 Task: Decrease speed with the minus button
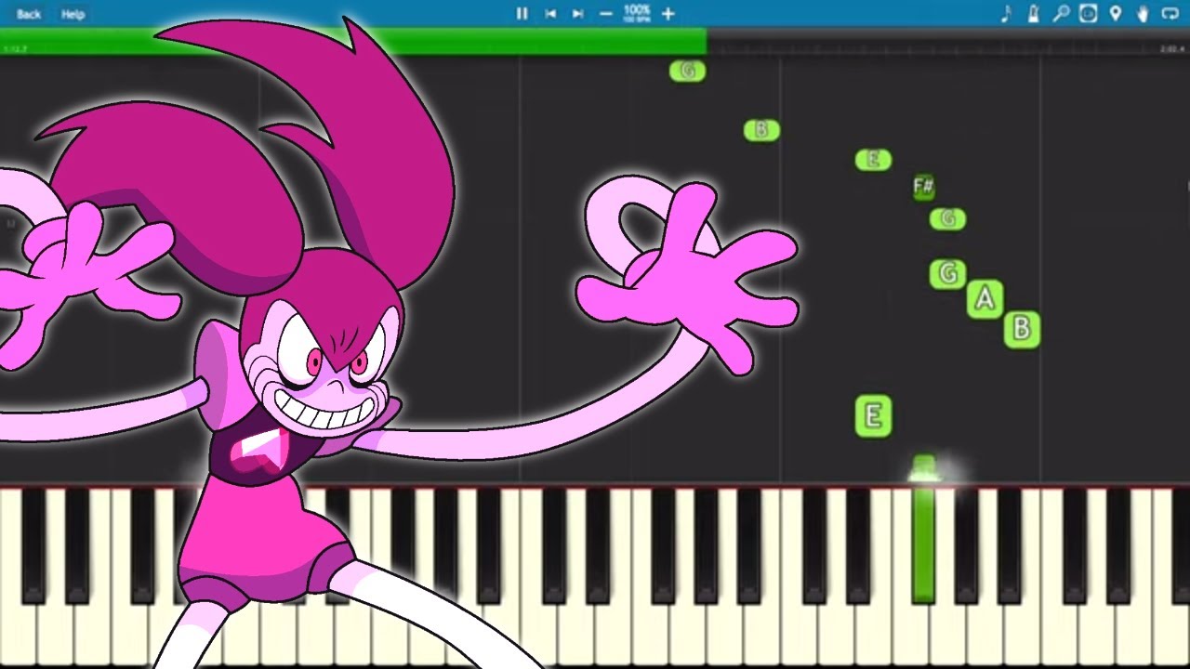(606, 14)
